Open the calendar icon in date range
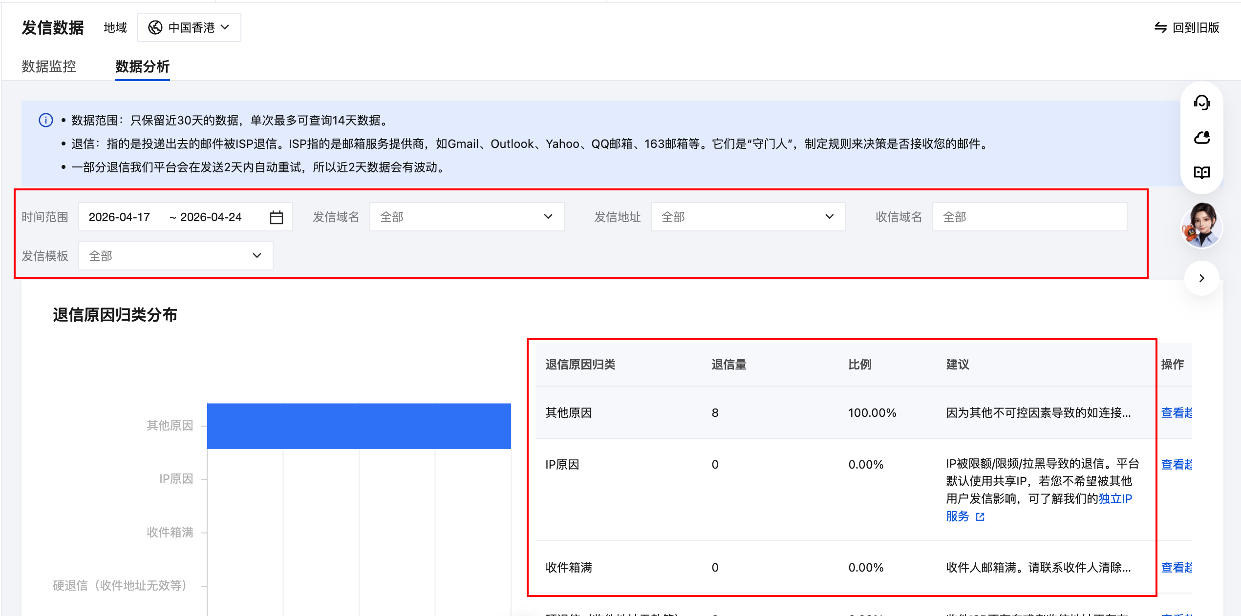Screen dimensions: 1241x616 point(277,217)
